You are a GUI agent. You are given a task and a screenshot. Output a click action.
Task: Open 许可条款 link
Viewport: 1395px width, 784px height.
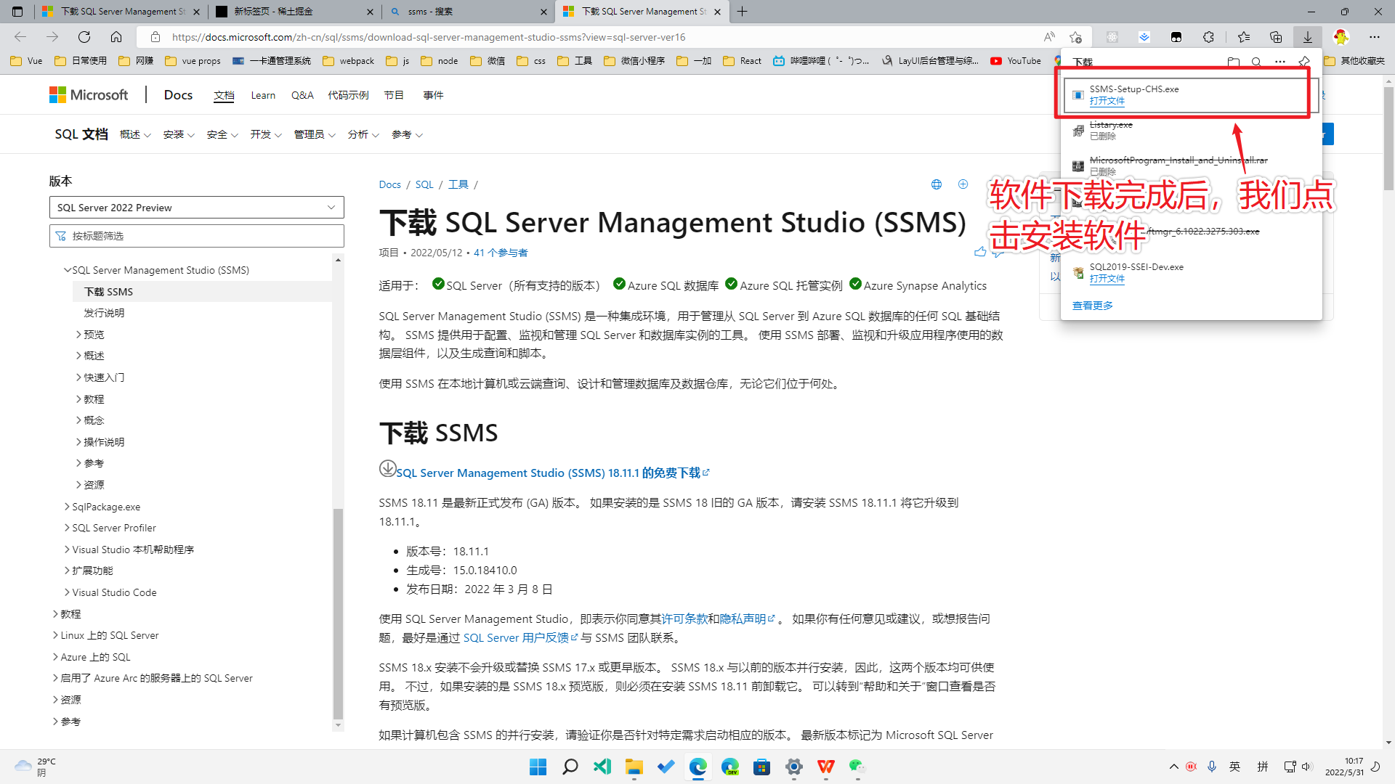coord(684,618)
